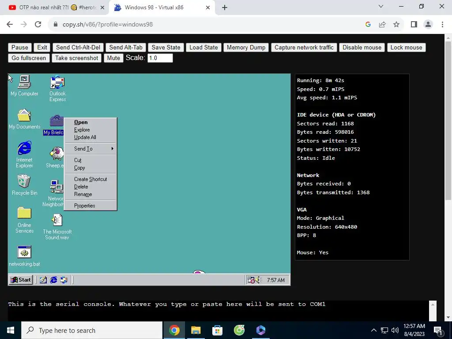Reload the page
452x339 pixels.
38,25
